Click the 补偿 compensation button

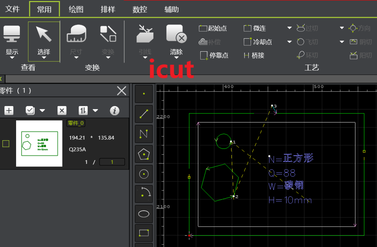click(210, 42)
